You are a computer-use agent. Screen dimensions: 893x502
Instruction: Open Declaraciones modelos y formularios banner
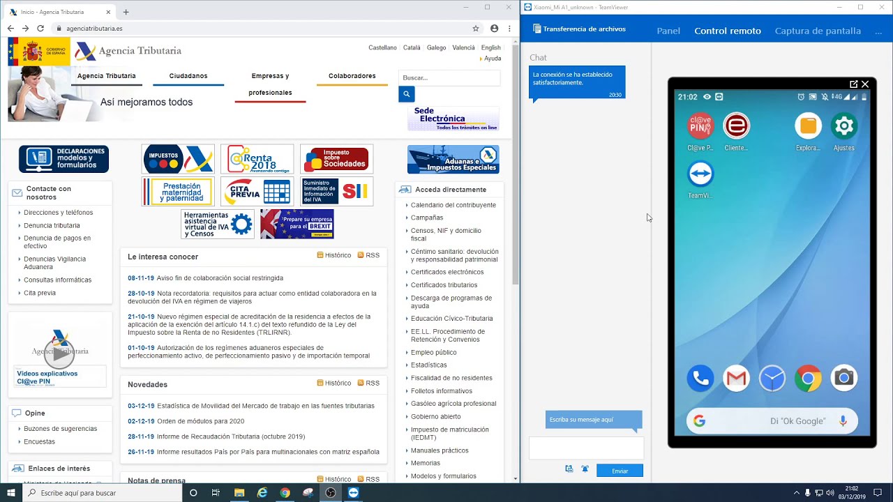pyautogui.click(x=63, y=159)
